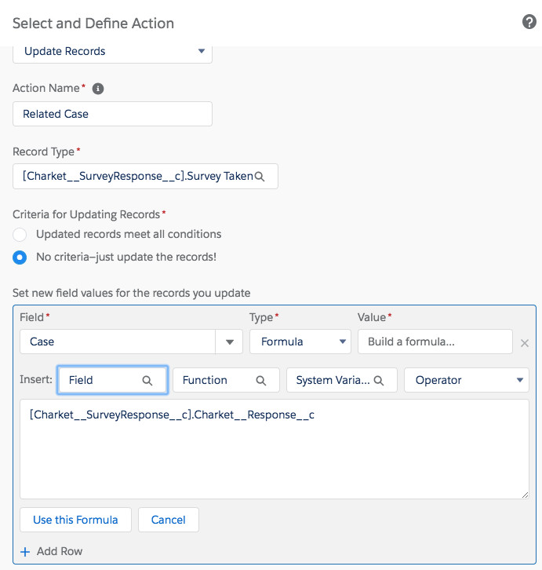Click the Add Row link
The height and width of the screenshot is (570, 542).
point(59,551)
